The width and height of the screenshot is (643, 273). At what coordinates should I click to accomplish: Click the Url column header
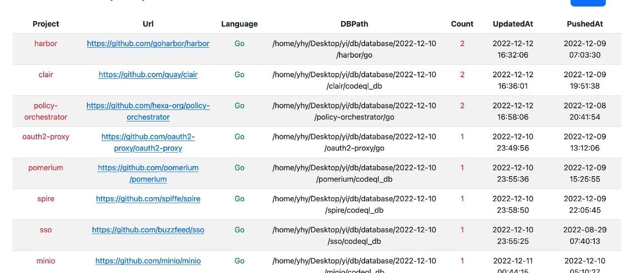148,24
